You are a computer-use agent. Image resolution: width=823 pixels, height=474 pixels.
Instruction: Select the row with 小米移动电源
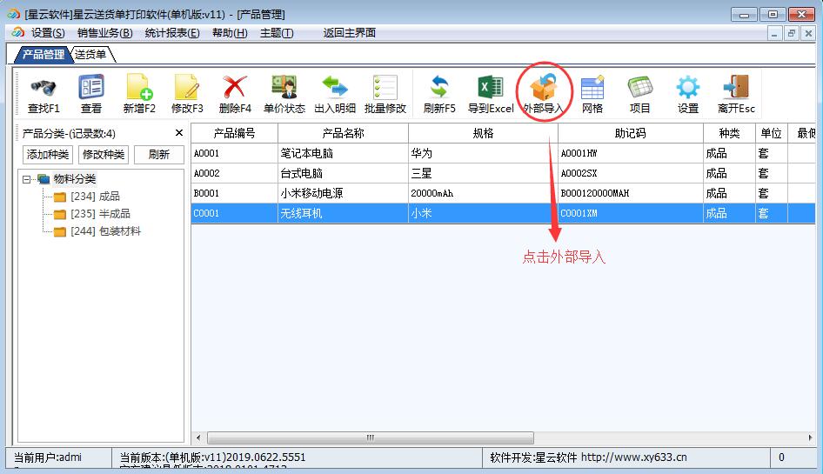pyautogui.click(x=503, y=193)
